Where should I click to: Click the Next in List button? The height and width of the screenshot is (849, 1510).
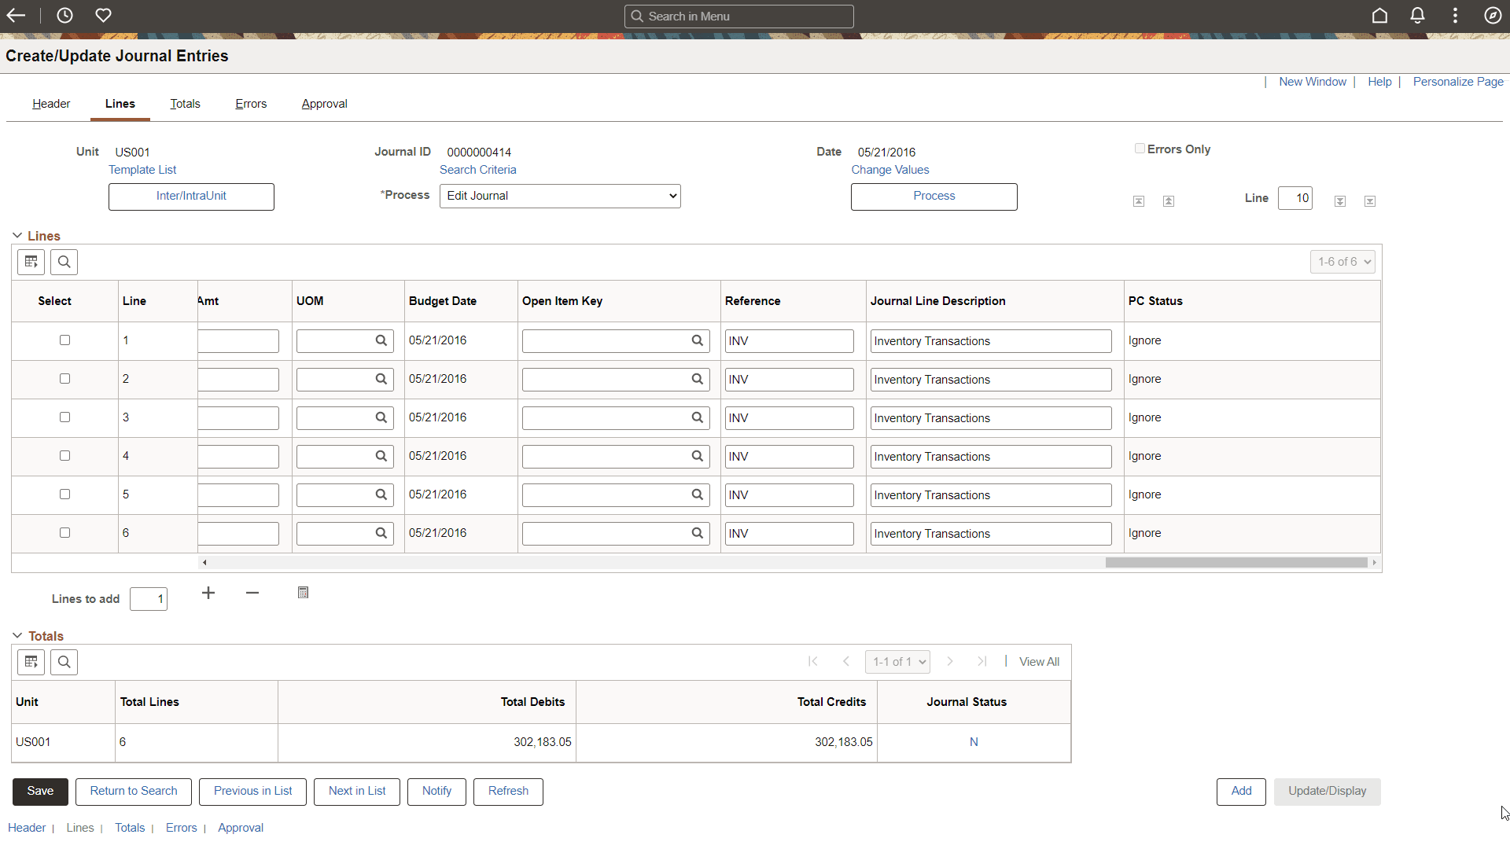[357, 792]
